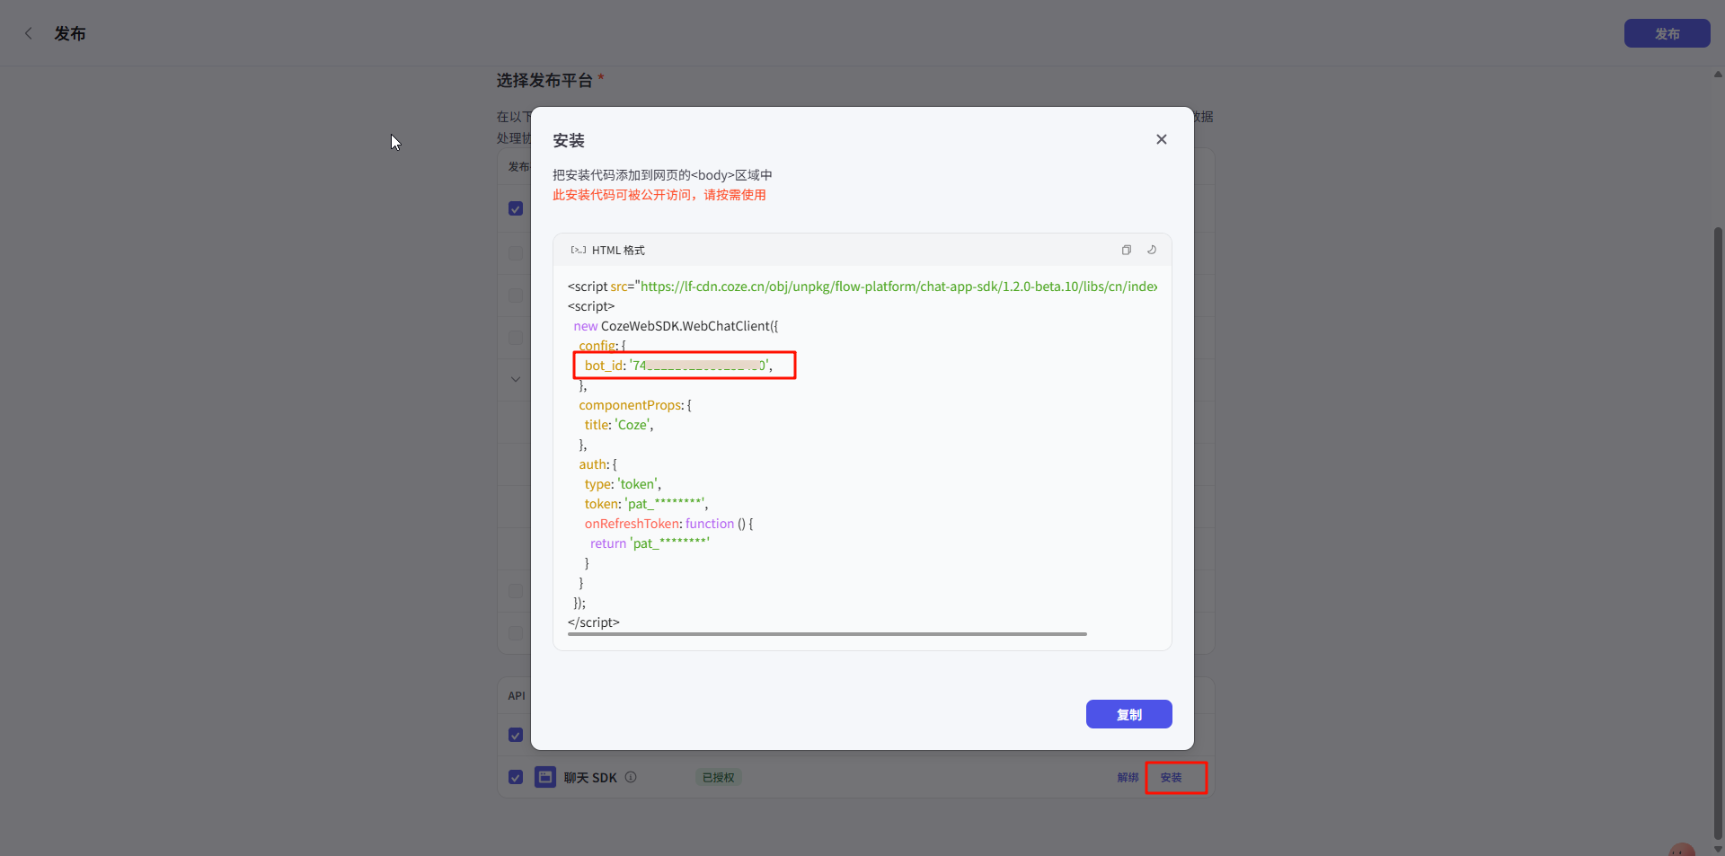The width and height of the screenshot is (1725, 856).
Task: Close the 安装 dialog with the X
Action: coord(1162,139)
